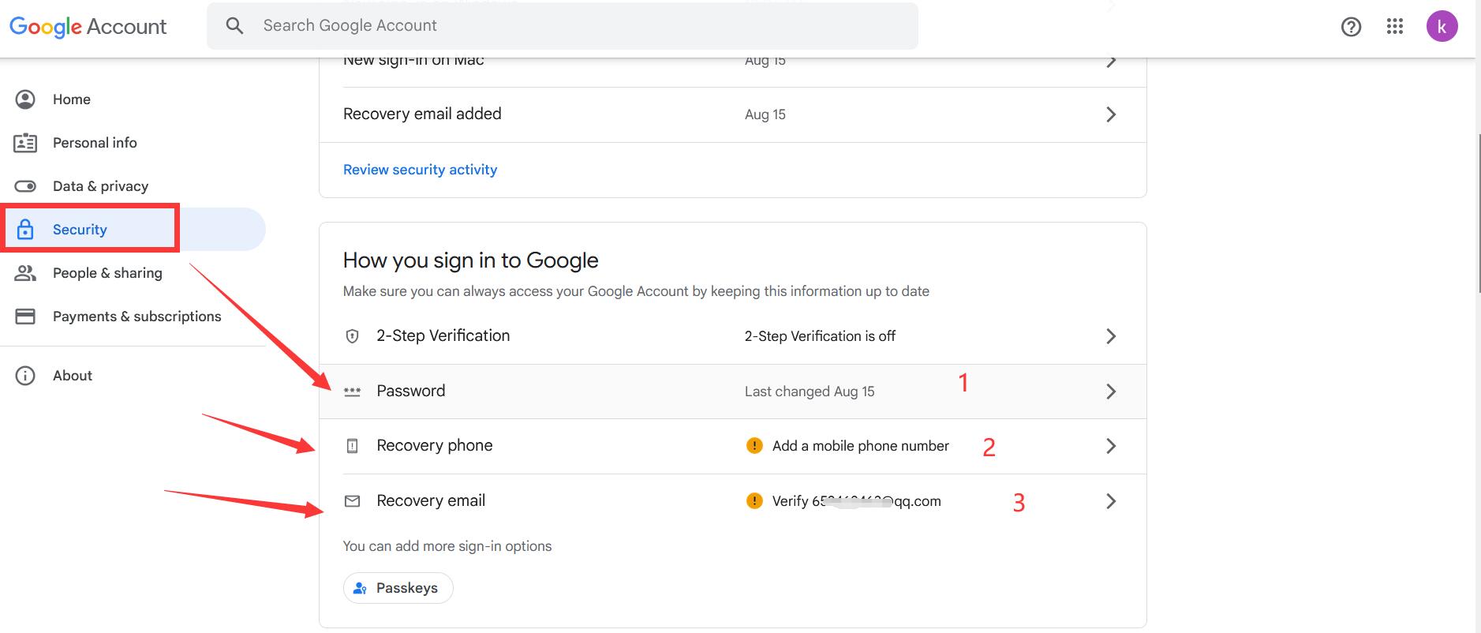The image size is (1481, 633).
Task: Open the Password row chevron
Action: 1111,391
